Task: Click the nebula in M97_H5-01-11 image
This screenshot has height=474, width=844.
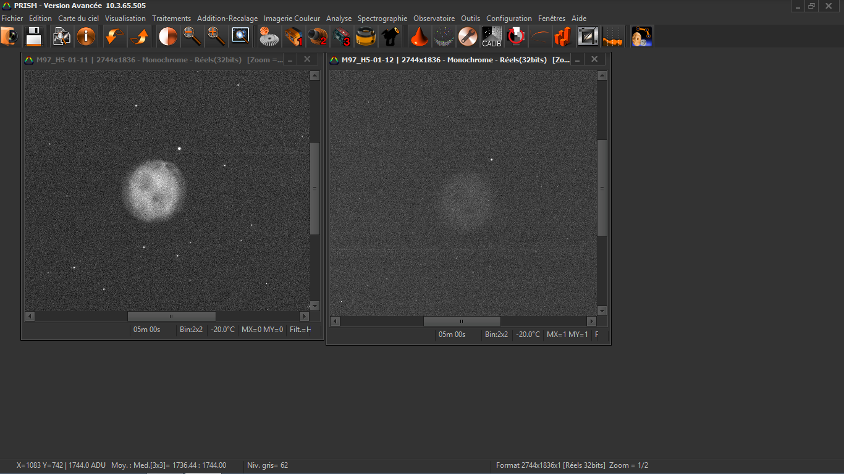Action: [154, 191]
